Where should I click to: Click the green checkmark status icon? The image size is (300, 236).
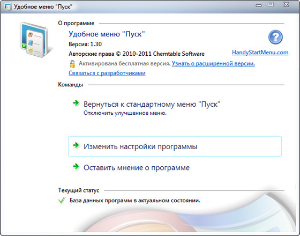(x=62, y=201)
